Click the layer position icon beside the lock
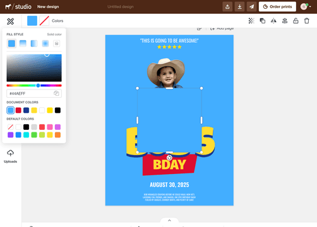 click(x=285, y=21)
